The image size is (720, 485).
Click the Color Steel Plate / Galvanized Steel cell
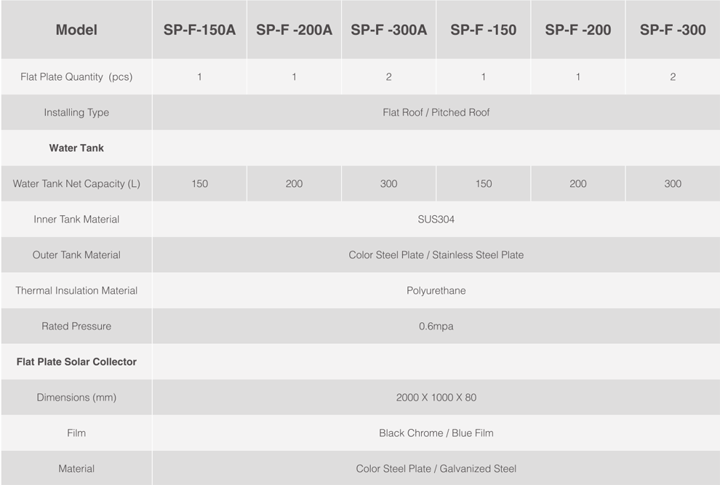(x=436, y=468)
